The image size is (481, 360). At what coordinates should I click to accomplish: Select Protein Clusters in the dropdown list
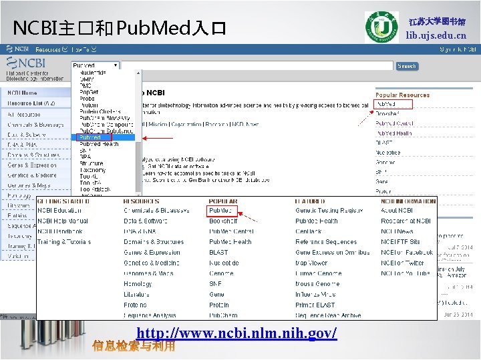pyautogui.click(x=100, y=111)
